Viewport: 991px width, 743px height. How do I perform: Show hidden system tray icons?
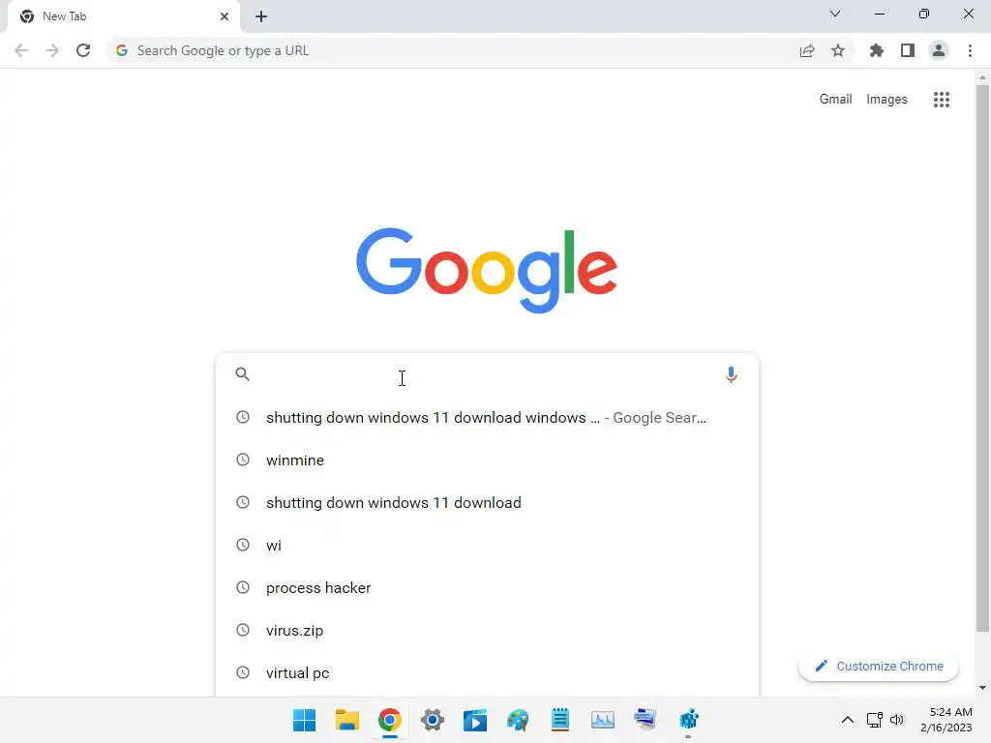848,720
